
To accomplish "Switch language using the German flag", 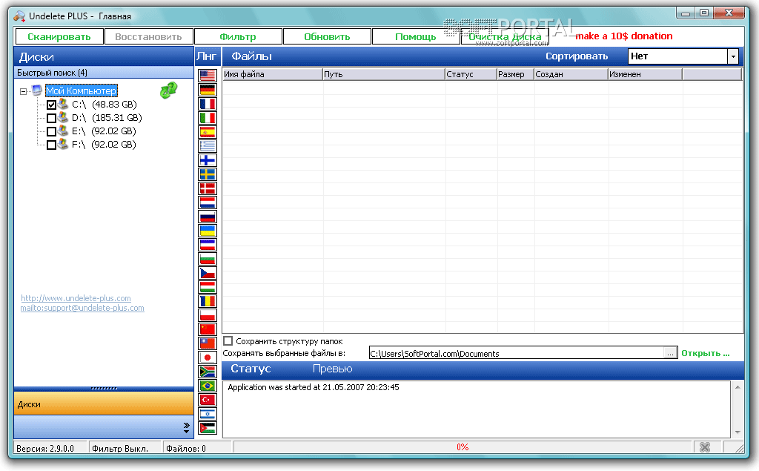I will click(208, 90).
